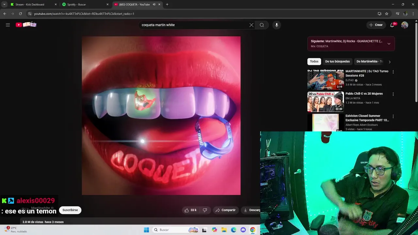This screenshot has height=235, width=418.
Task: Go back with the browser back arrow
Action: point(5,14)
